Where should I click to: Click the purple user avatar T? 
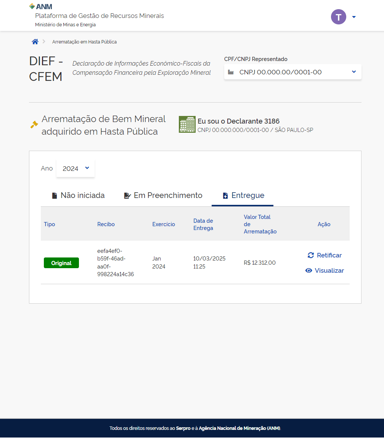338,17
